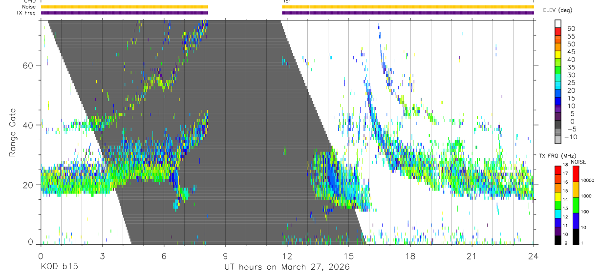Click the '10000' label on the NOISE scale
Image resolution: width=600 pixels, height=277 pixels.
point(589,181)
